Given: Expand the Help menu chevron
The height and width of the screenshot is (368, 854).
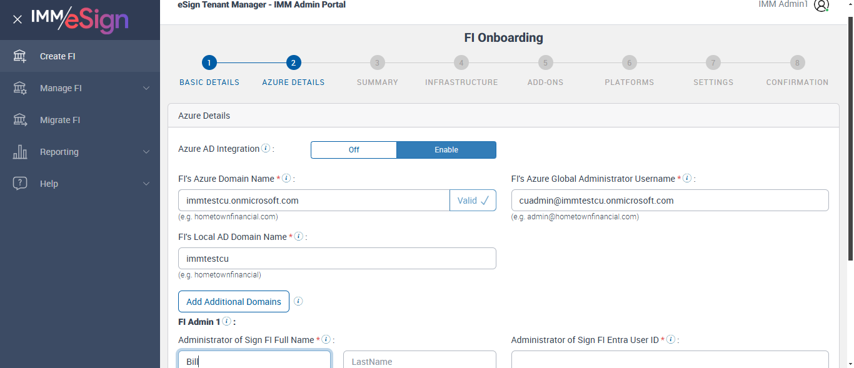Looking at the screenshot, I should tap(146, 184).
